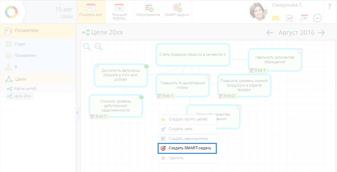337x172 pixels.
Task: Select goal Стать лидером отрасли в сегменте X
Action: pyautogui.click(x=193, y=55)
